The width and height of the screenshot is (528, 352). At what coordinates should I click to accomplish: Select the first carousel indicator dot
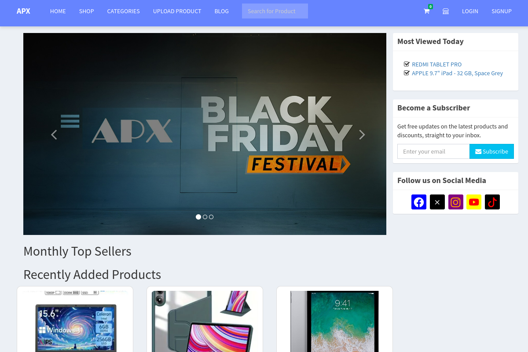tap(198, 217)
